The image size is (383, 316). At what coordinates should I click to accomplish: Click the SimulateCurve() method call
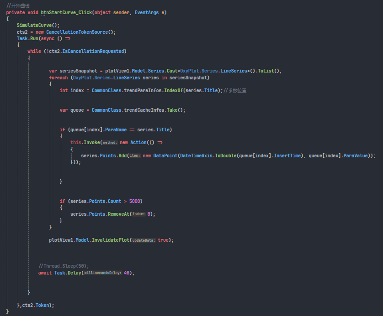pos(37,26)
